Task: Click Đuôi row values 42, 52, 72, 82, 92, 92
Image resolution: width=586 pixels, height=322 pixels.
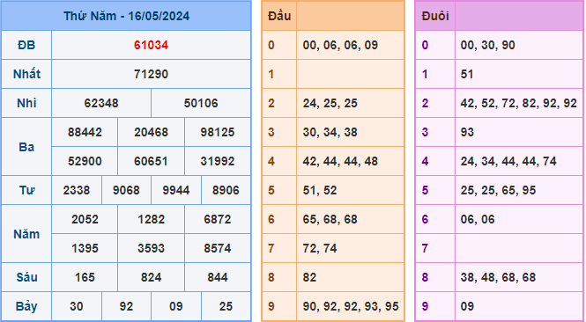Action: 519,103
